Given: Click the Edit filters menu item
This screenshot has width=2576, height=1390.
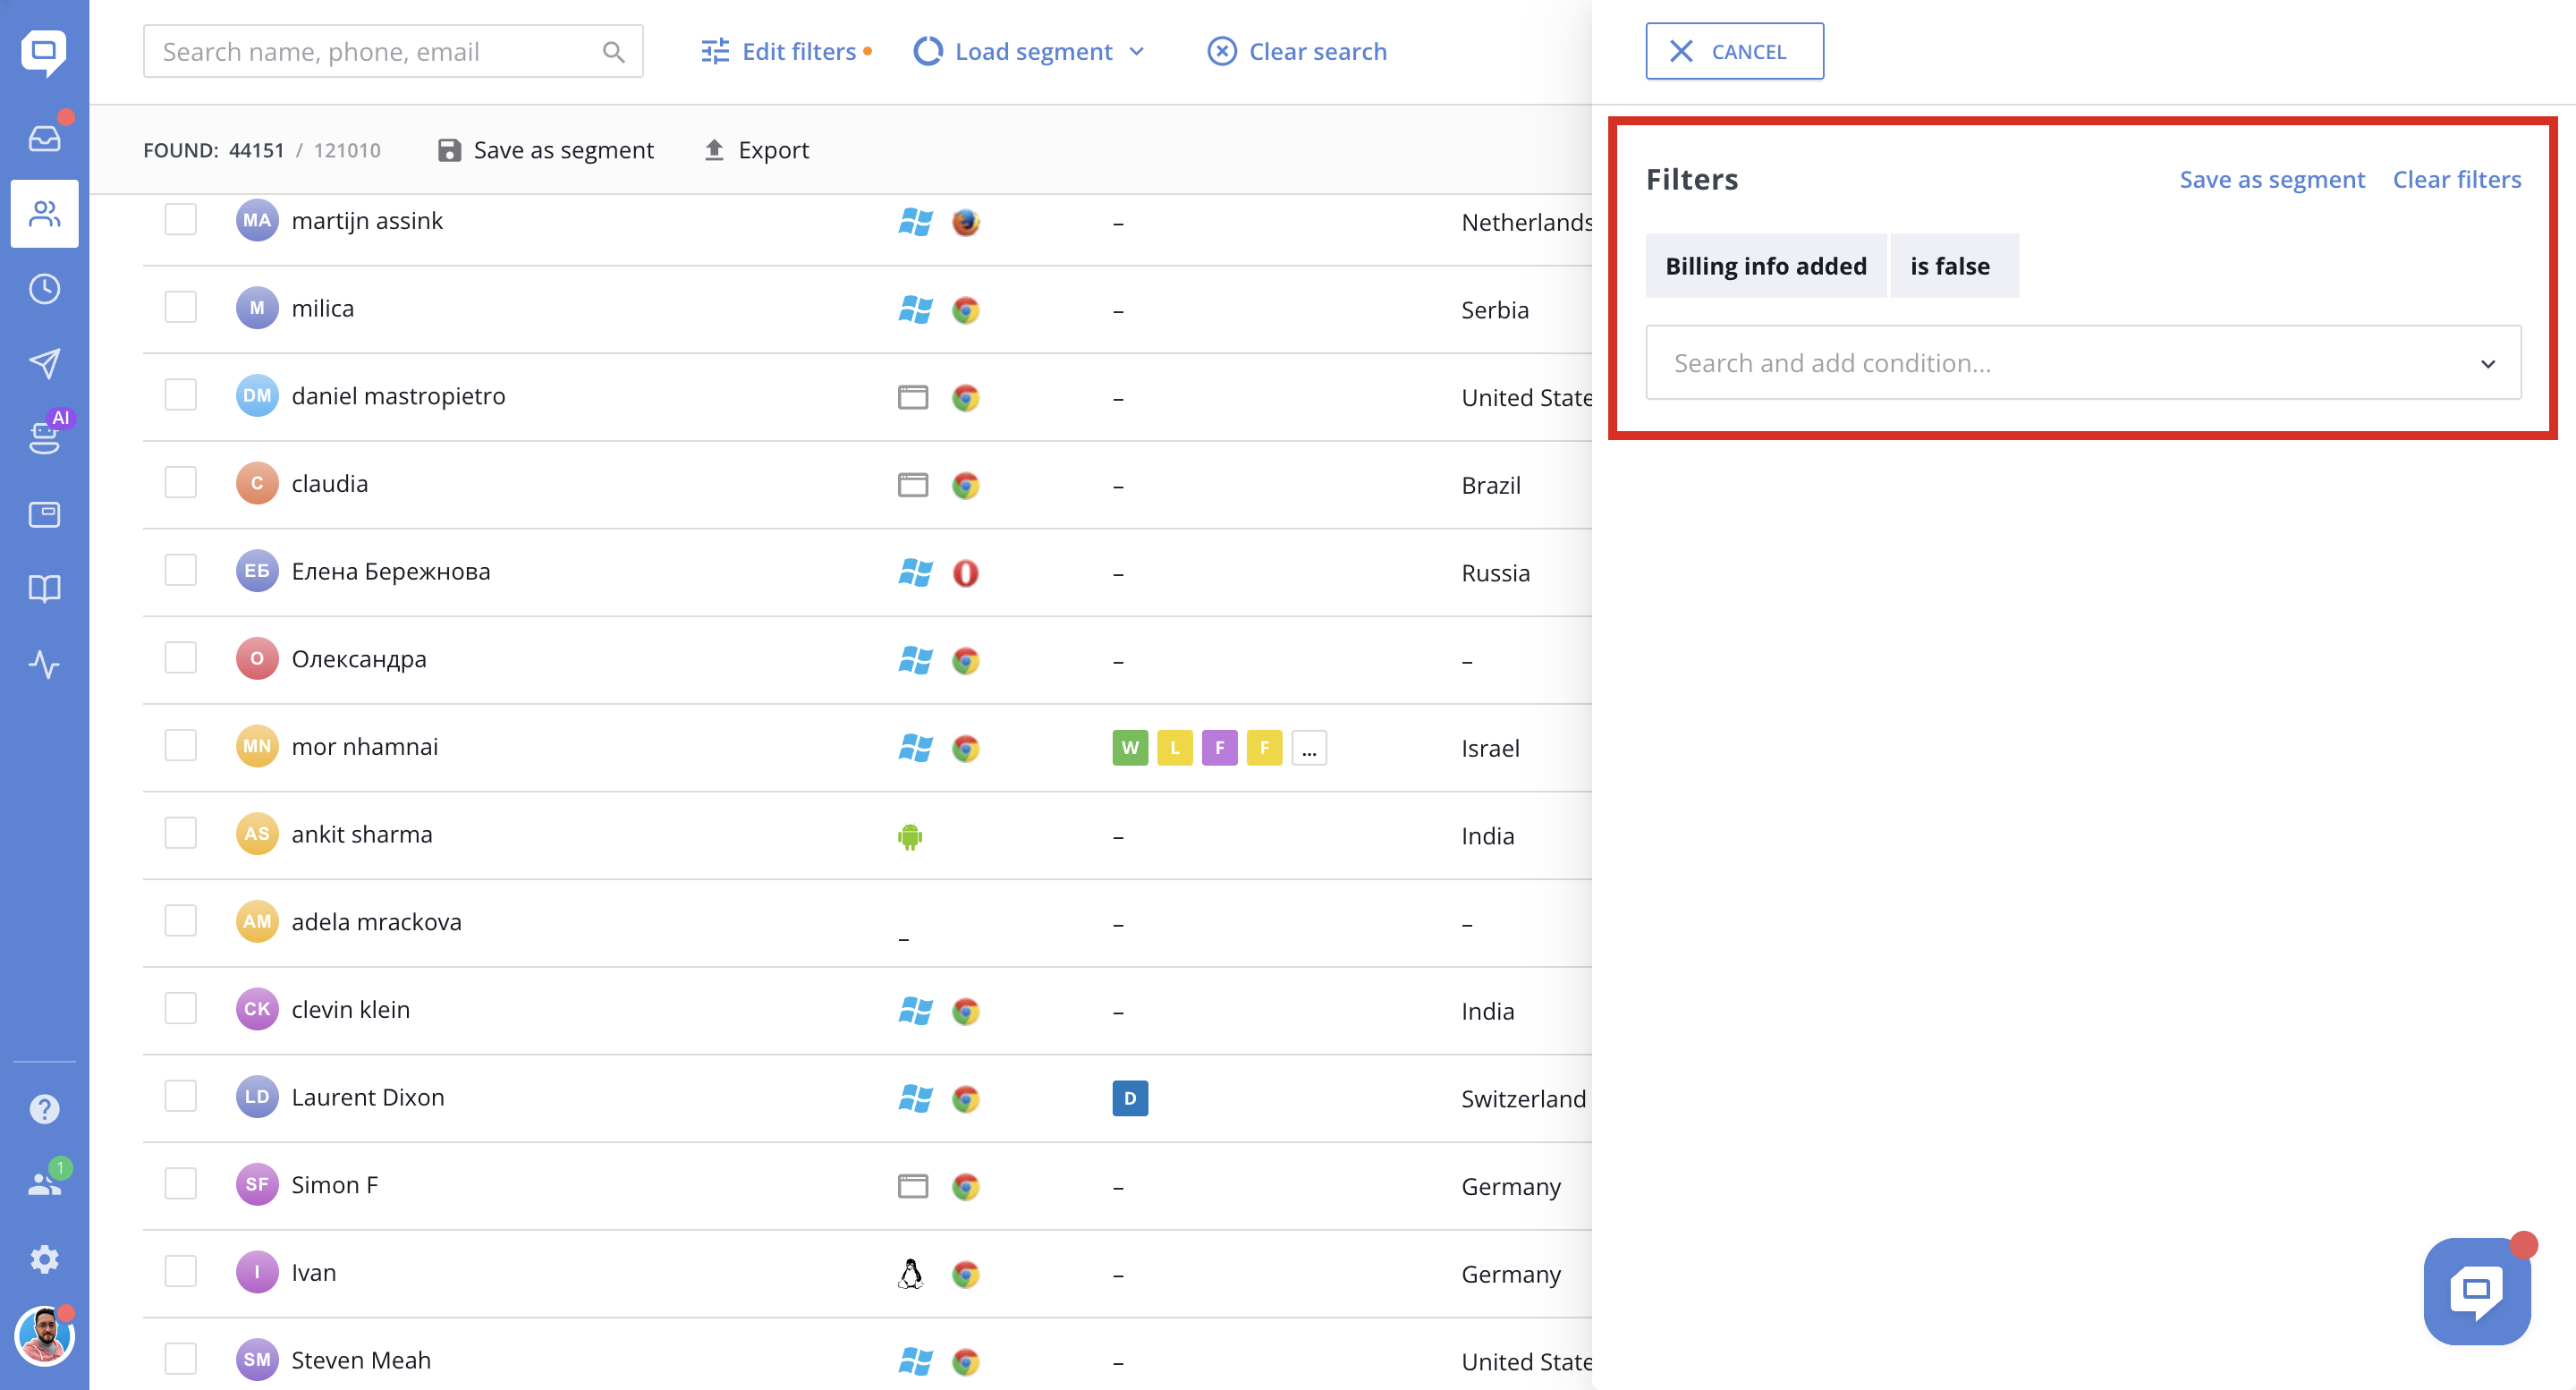Looking at the screenshot, I should [785, 51].
